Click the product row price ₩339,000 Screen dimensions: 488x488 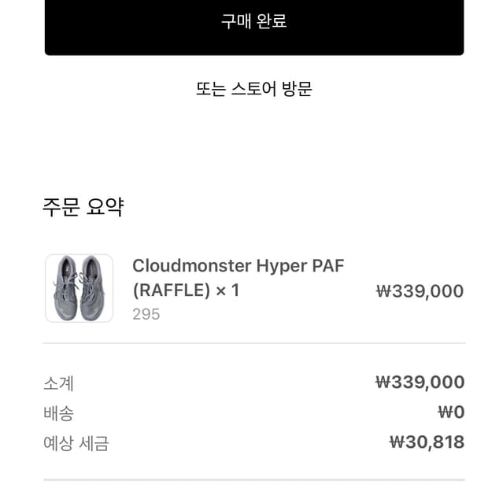pos(420,291)
